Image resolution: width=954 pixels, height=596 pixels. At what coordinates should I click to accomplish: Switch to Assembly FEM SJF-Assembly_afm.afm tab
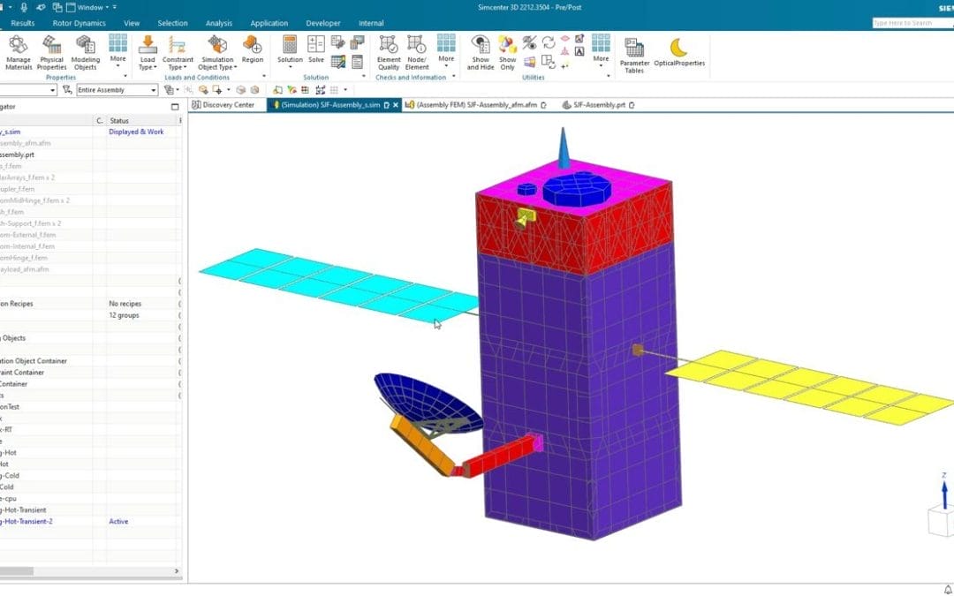point(476,105)
